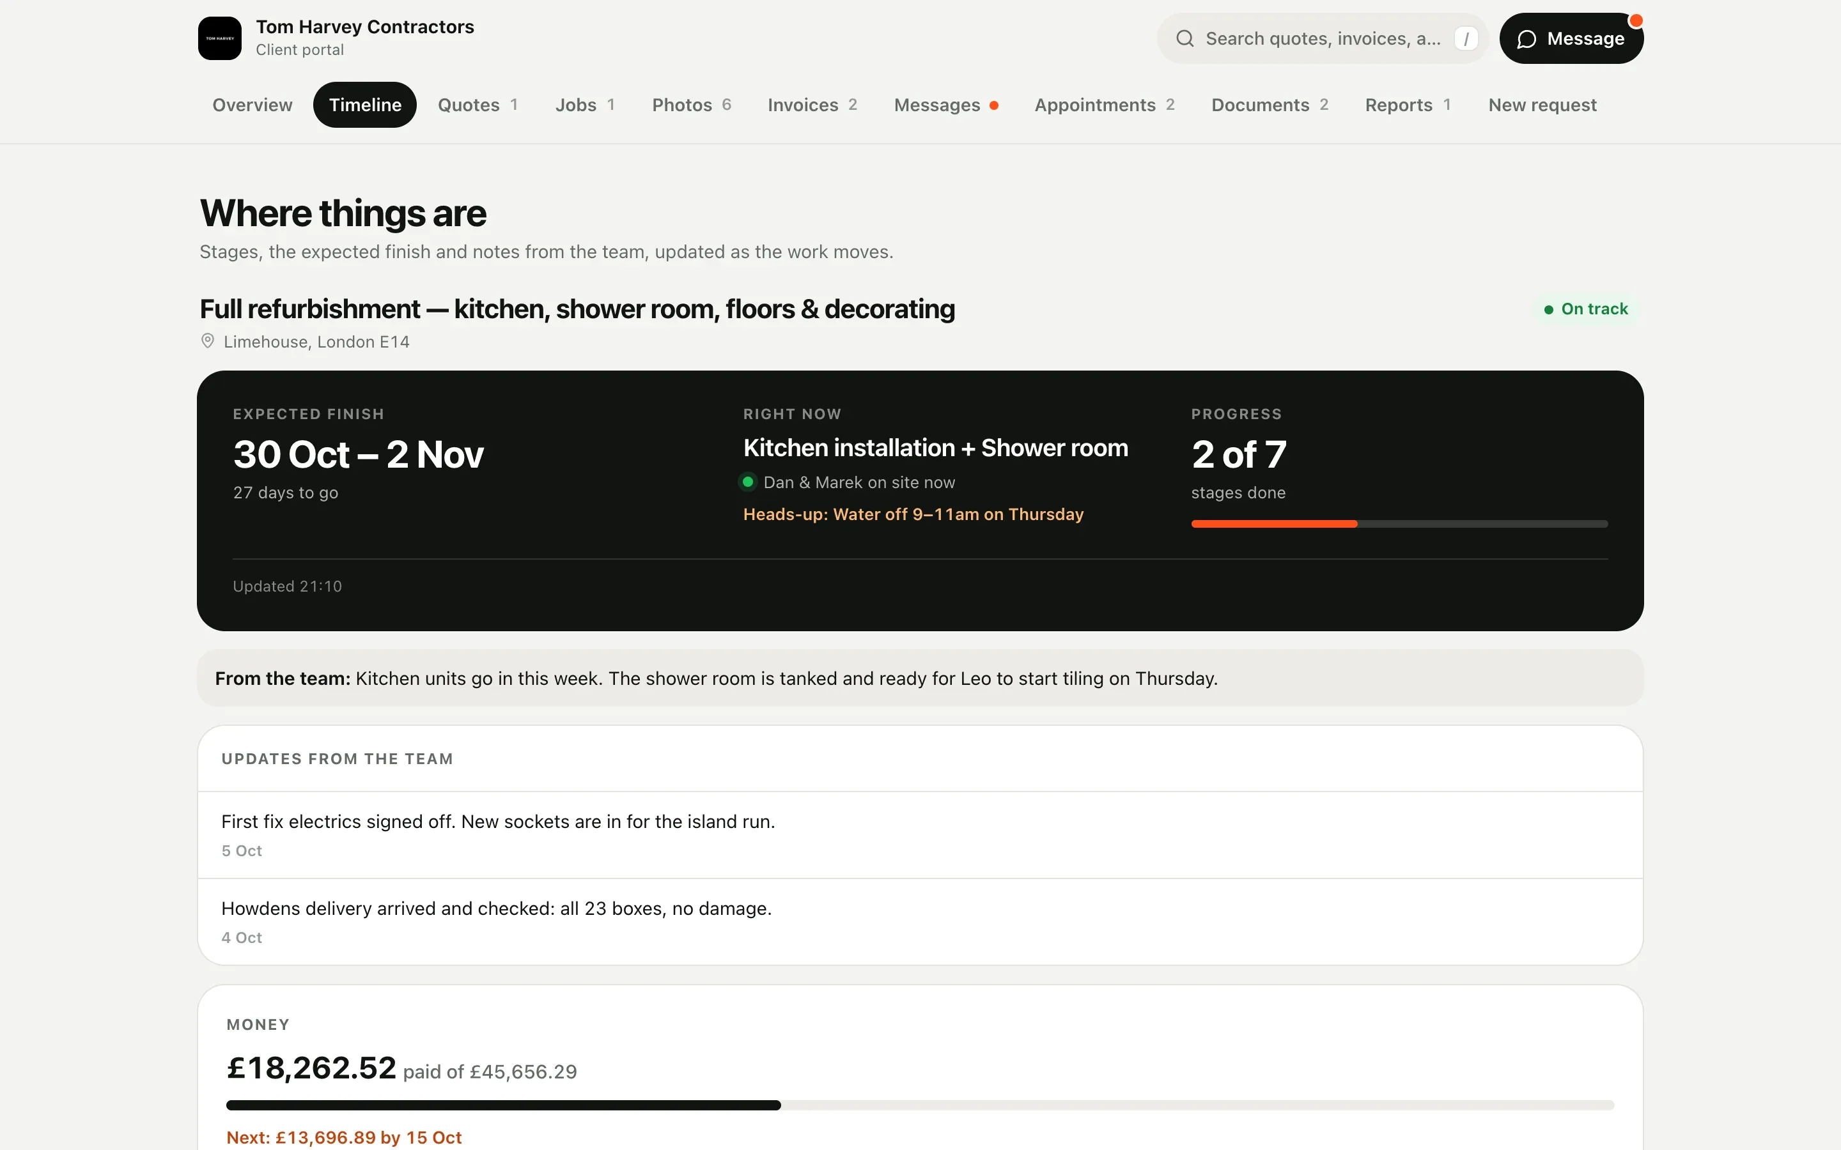Open the Messages tab
Image resolution: width=1841 pixels, height=1150 pixels.
click(x=946, y=105)
